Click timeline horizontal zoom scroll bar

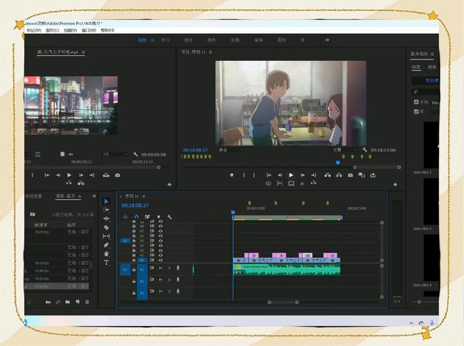pos(283,302)
